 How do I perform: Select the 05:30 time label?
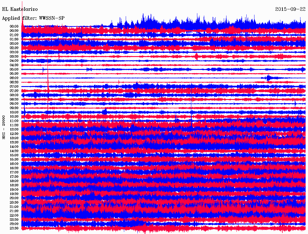(x=14, y=73)
